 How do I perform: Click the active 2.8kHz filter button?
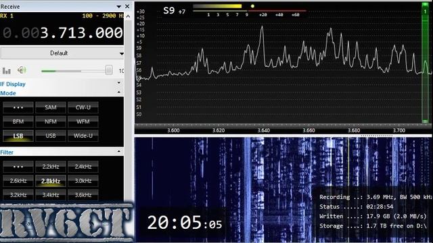51,181
